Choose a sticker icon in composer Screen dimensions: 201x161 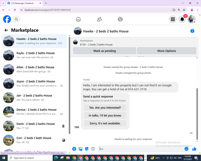coord(87,149)
